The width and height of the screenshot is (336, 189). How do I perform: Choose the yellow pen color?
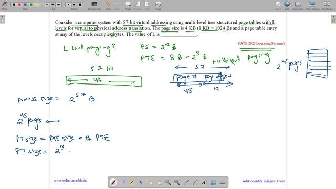[x=37, y=4]
